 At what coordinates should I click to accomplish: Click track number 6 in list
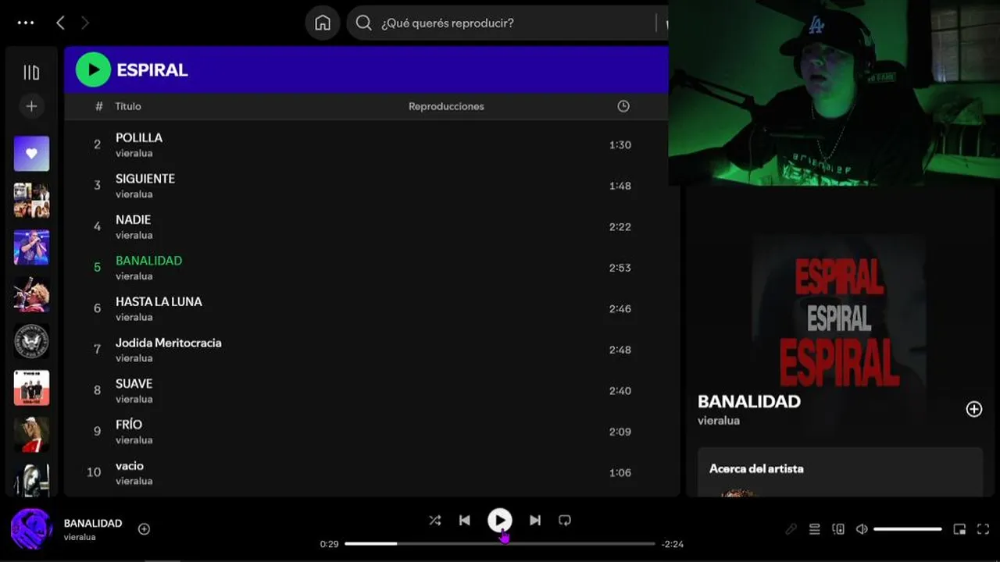pos(97,308)
